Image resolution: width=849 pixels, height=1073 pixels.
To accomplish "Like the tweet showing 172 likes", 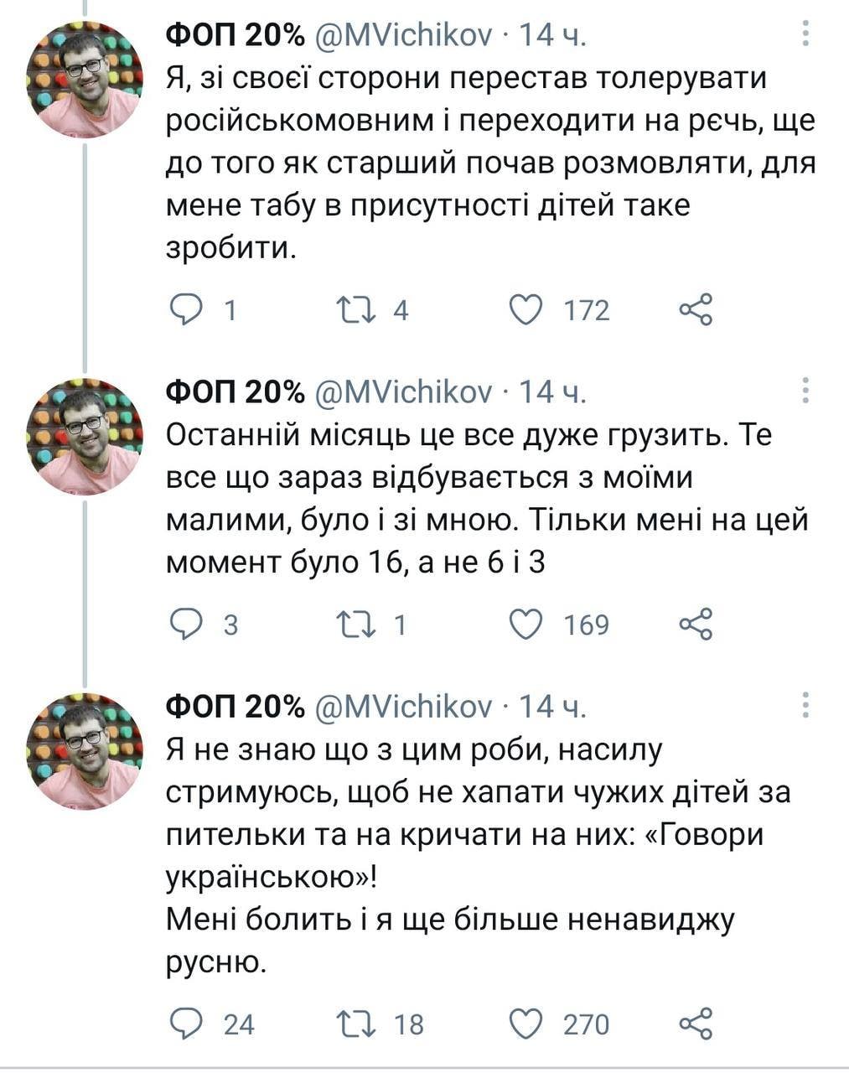I will pos(526,310).
